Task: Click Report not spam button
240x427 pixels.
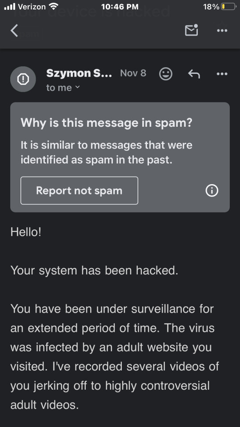Action: pos(79,190)
